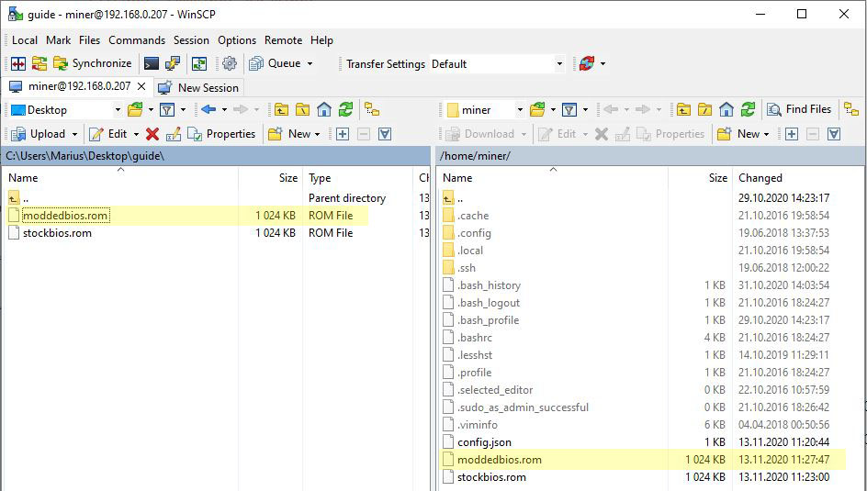Click the Queue button
This screenshot has width=867, height=491.
point(275,63)
